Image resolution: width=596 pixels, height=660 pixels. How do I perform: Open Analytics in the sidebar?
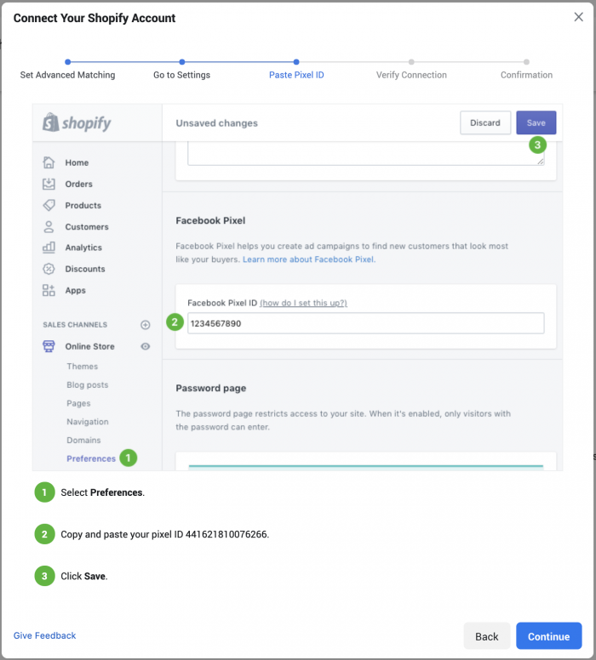tap(83, 247)
